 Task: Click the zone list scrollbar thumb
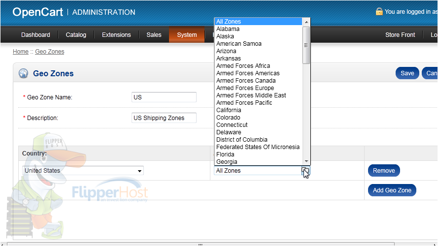(306, 45)
